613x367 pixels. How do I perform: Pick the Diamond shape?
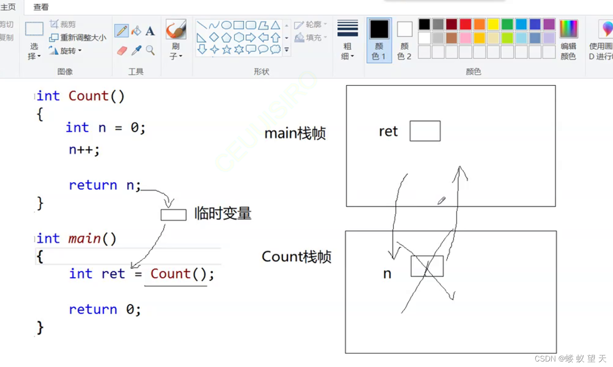(214, 37)
